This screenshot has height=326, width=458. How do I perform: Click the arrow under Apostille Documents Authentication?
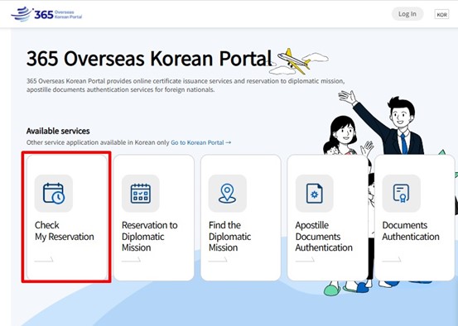(x=305, y=259)
